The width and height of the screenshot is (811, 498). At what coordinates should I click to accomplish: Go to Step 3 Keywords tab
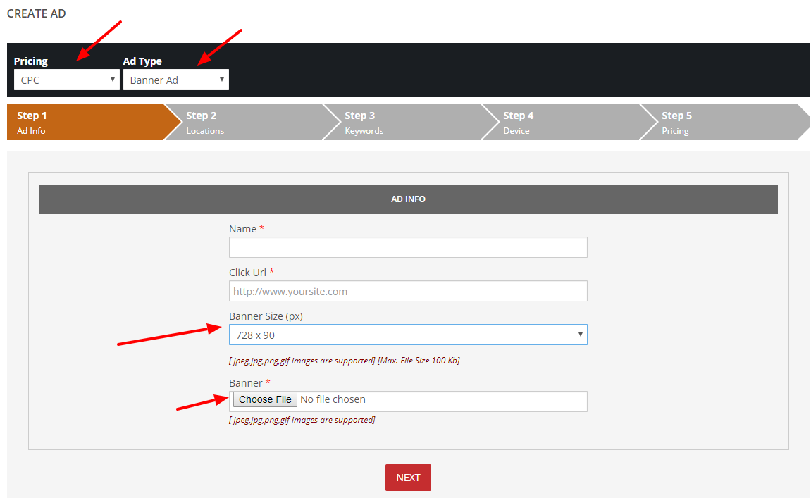click(412, 123)
